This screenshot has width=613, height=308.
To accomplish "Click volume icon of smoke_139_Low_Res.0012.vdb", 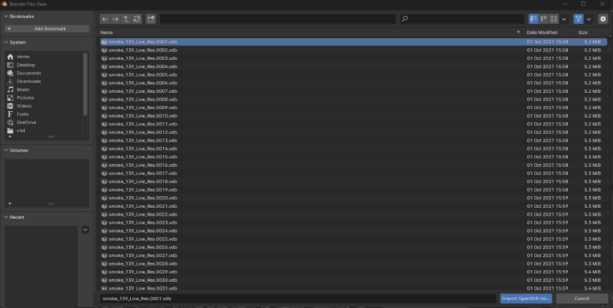I will click(x=105, y=132).
